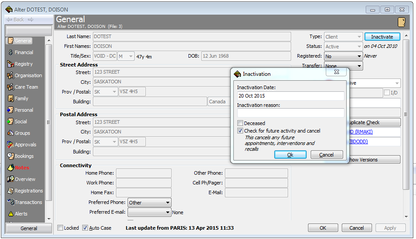Viewport: 416px width, 239px height.
Task: Open the Personal sidebar icon
Action: pyautogui.click(x=11, y=110)
